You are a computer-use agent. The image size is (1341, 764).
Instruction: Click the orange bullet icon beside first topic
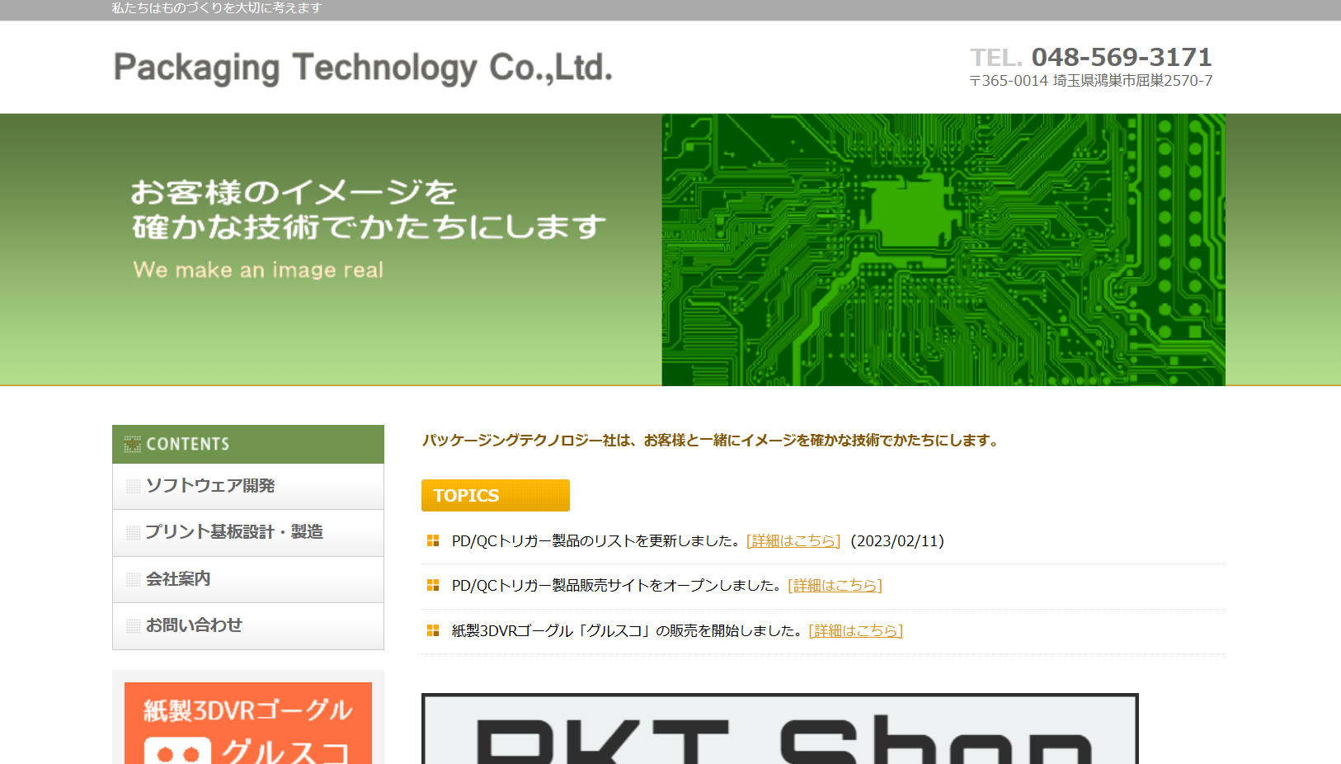[433, 541]
